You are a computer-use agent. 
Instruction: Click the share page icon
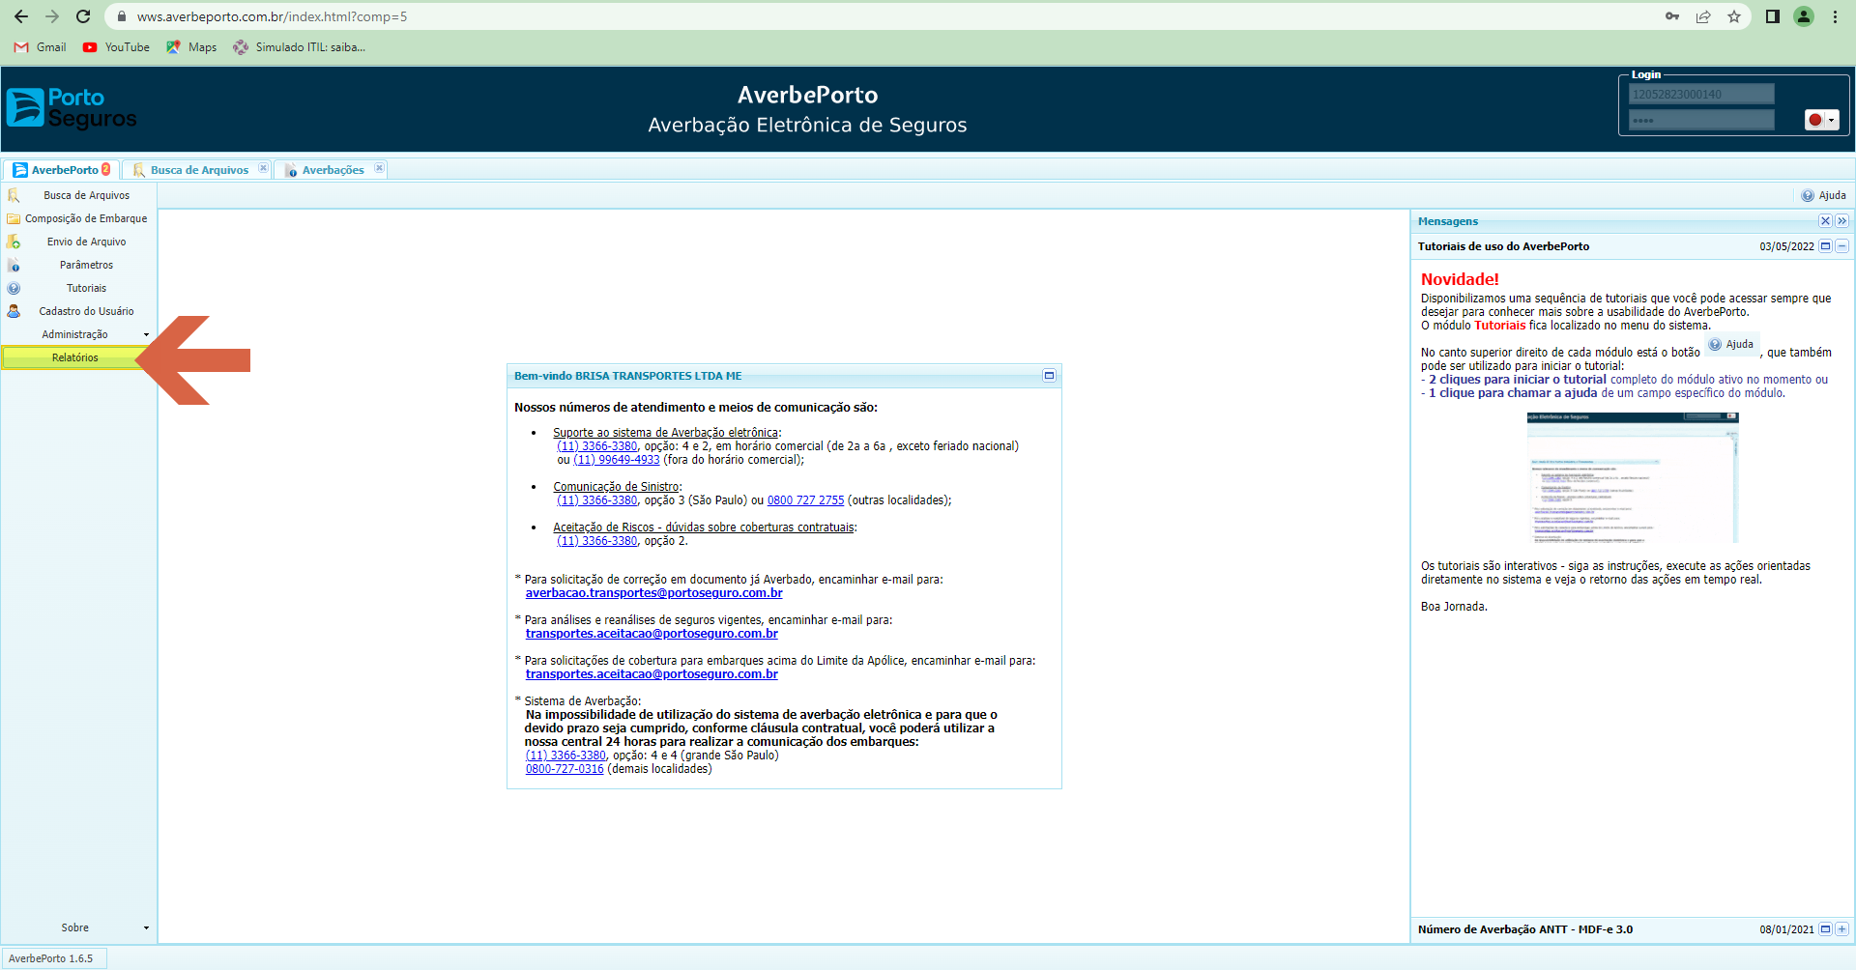[x=1703, y=16]
